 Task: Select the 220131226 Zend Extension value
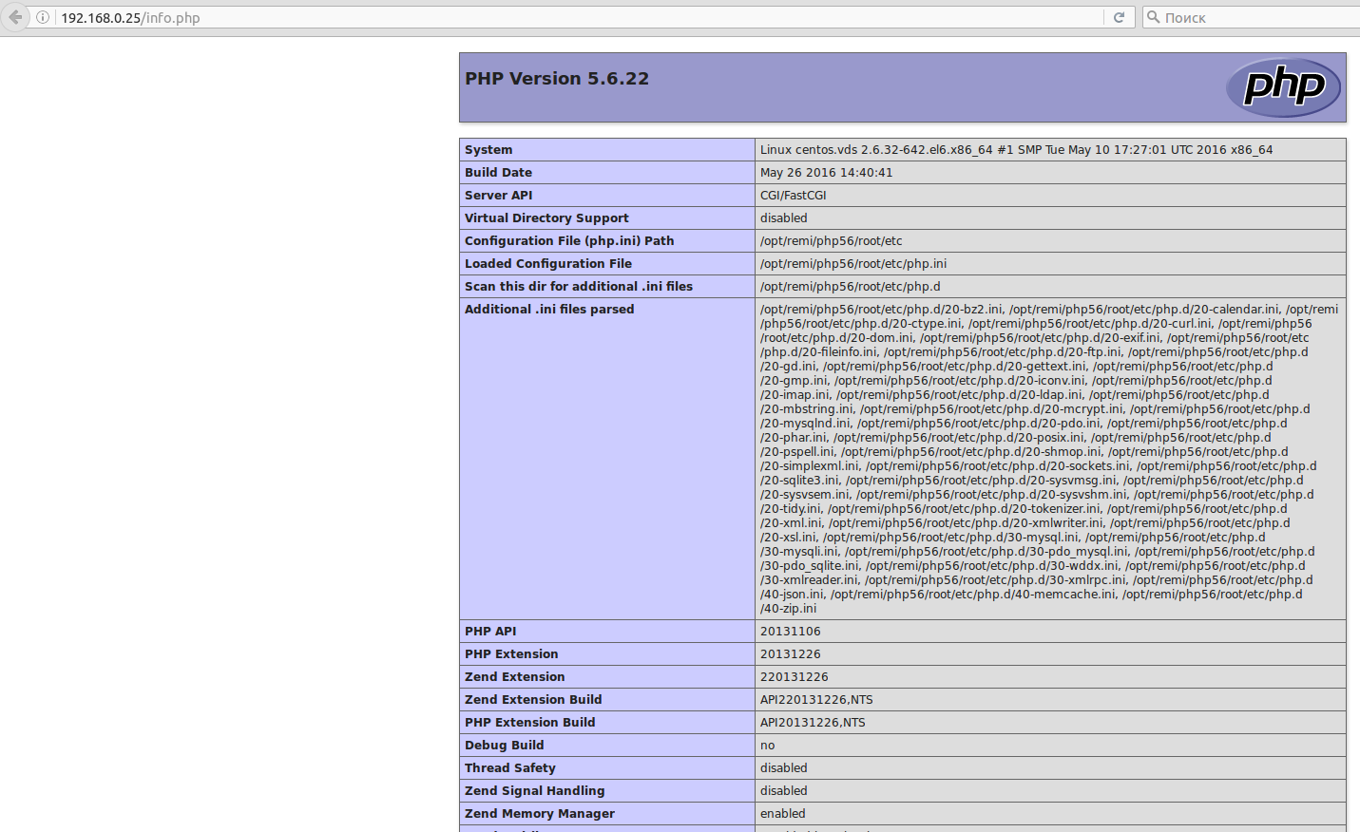click(794, 677)
